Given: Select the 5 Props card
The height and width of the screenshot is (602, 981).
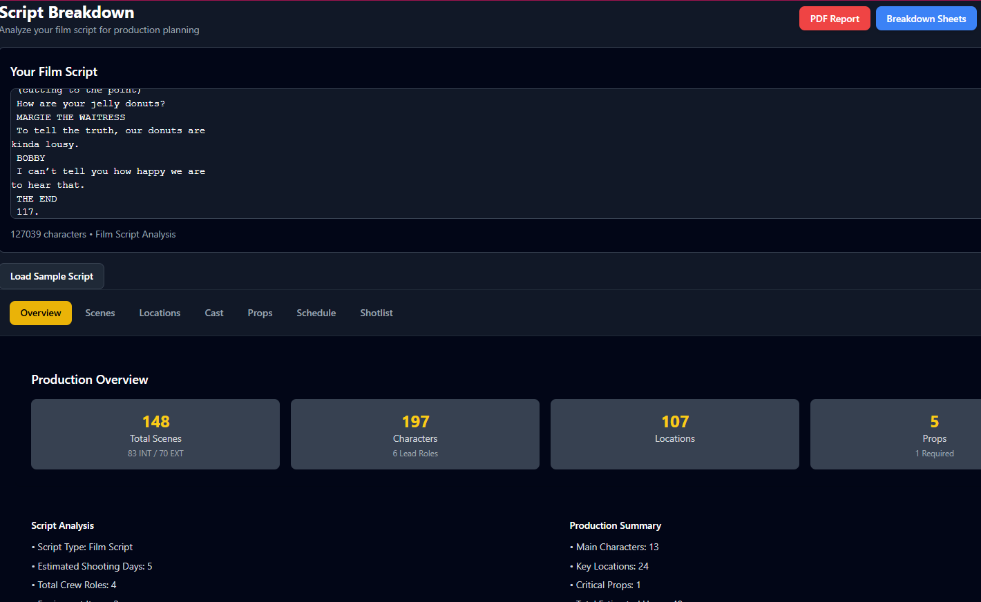Looking at the screenshot, I should click(896, 434).
